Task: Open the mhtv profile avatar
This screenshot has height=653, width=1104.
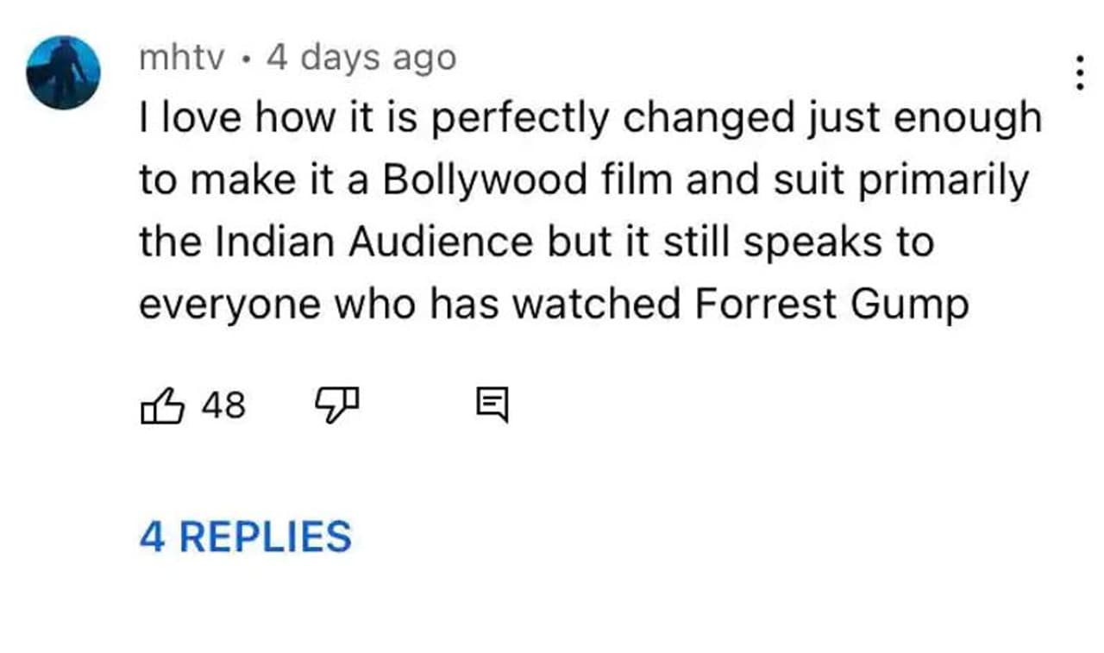Action: [64, 72]
